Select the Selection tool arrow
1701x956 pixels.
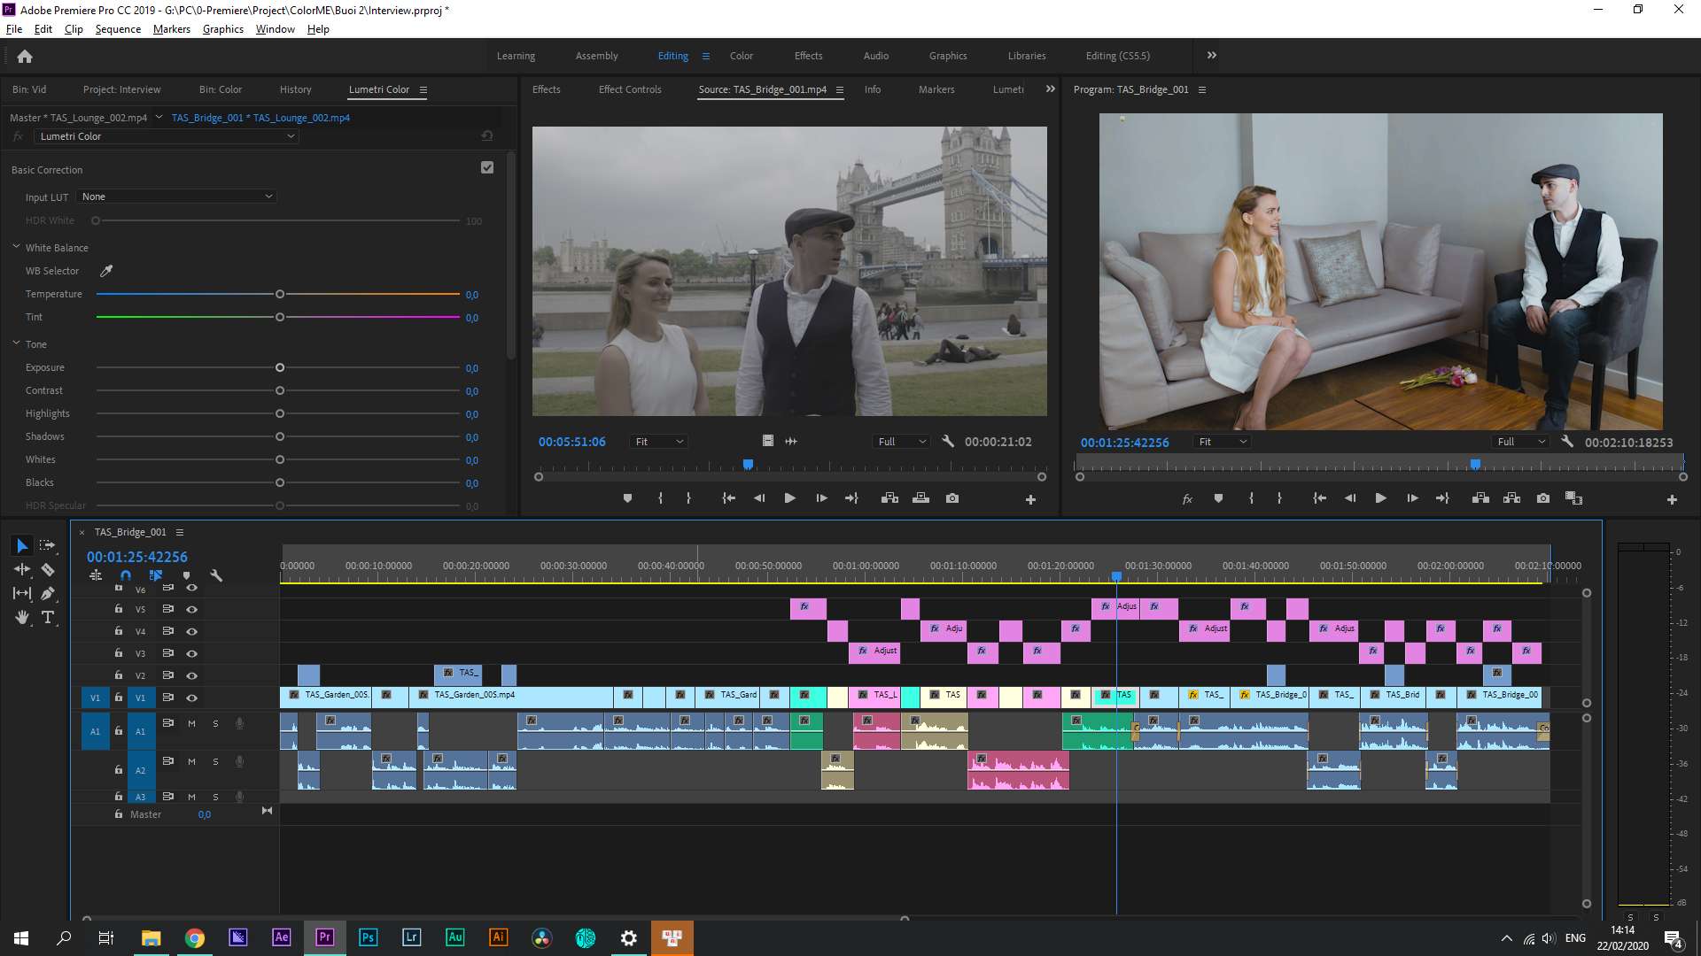pyautogui.click(x=22, y=546)
